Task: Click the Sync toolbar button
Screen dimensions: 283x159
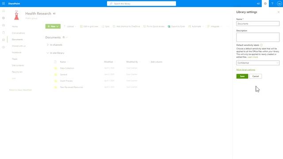Action: click(x=106, y=26)
